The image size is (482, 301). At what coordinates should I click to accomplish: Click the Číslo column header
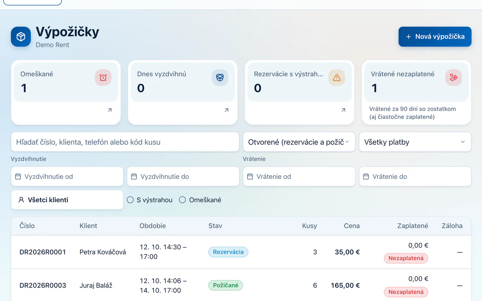coord(27,226)
